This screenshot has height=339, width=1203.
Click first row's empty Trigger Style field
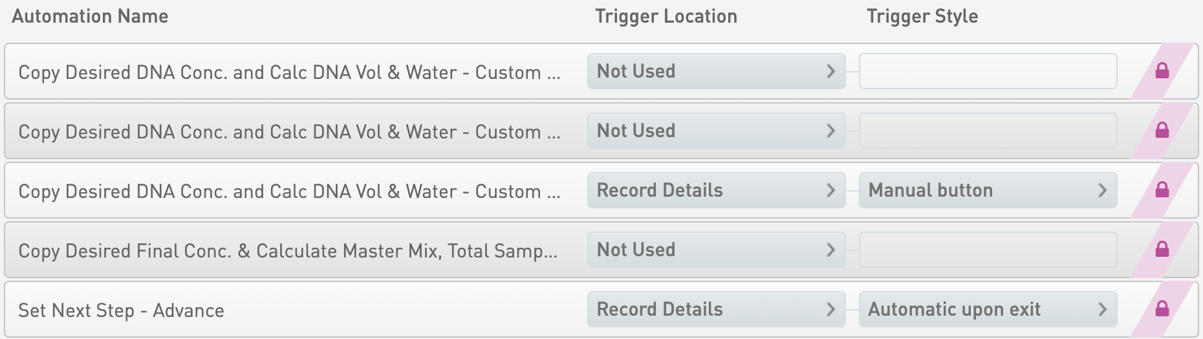click(x=988, y=71)
